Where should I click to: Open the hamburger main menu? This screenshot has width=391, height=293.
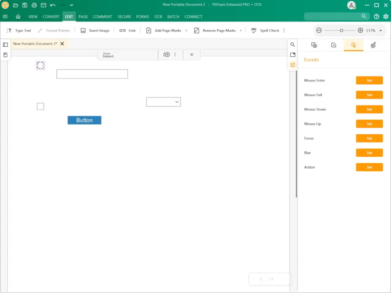[x=5, y=16]
